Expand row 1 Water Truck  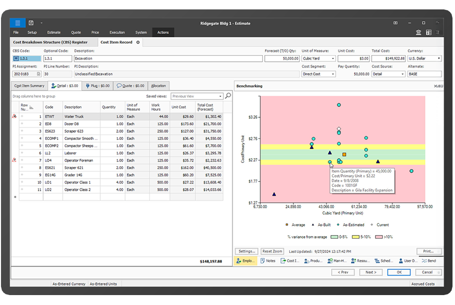(x=22, y=117)
